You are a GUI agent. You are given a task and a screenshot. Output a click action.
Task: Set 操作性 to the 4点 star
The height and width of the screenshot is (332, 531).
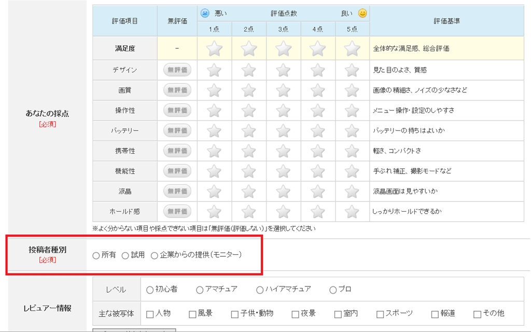point(318,110)
